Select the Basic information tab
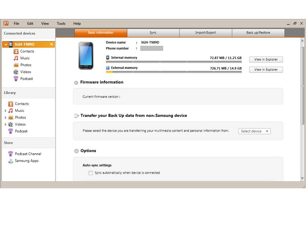 click(x=101, y=33)
